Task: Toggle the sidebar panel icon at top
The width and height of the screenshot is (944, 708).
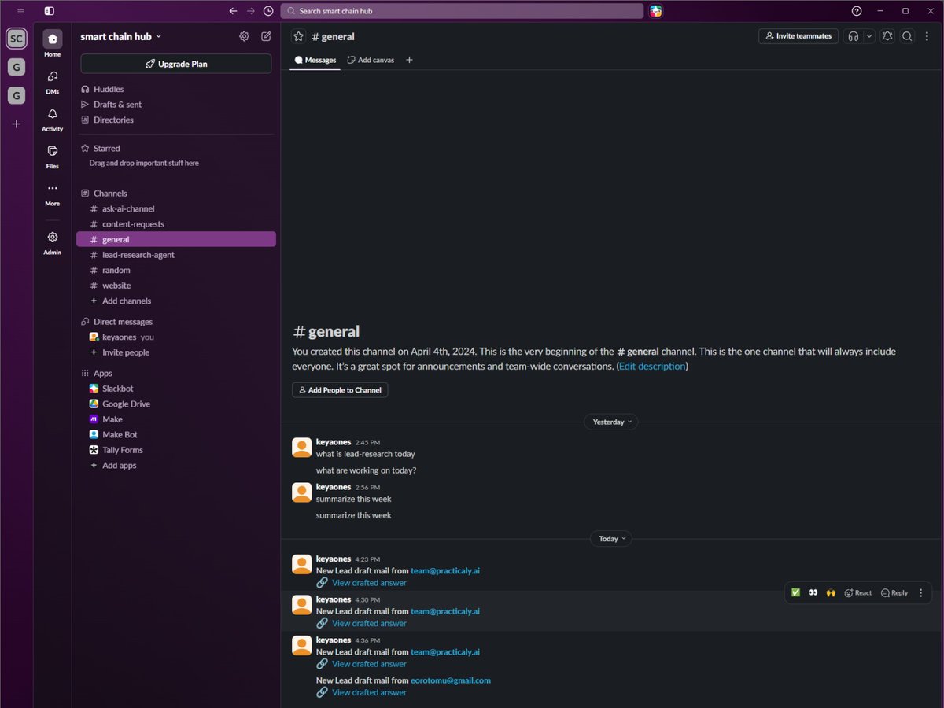Action: [x=49, y=11]
